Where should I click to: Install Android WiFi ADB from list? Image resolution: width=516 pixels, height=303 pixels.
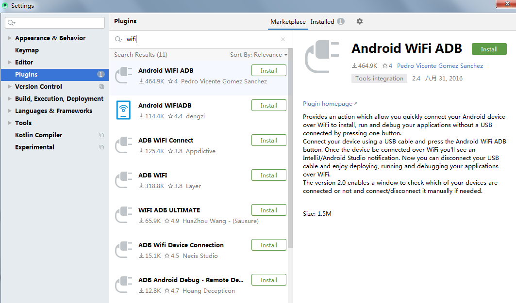click(x=269, y=71)
